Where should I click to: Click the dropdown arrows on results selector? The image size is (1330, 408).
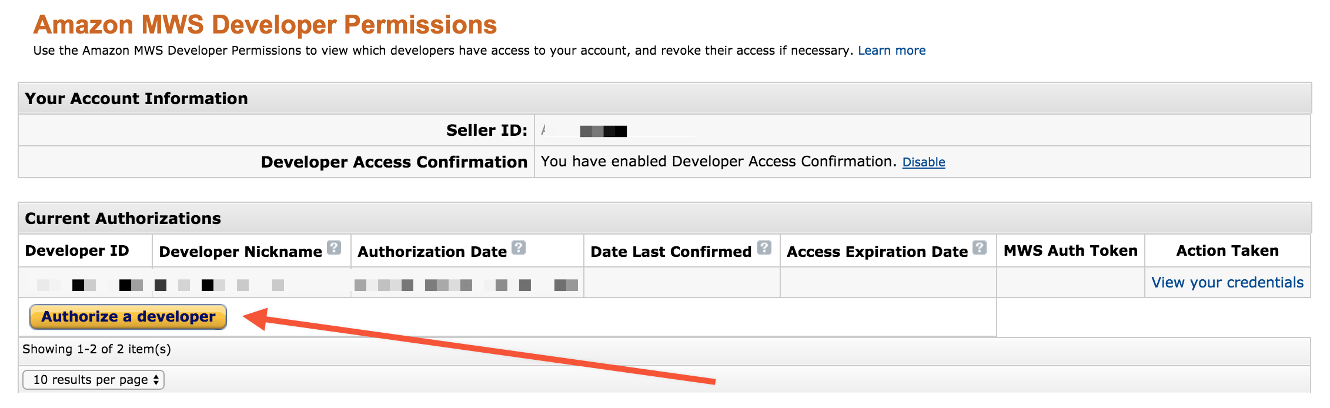pos(156,380)
